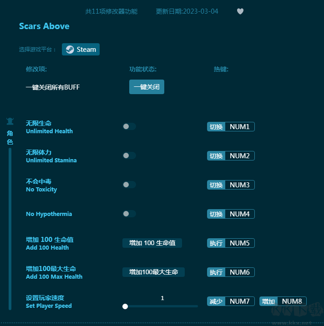
Task: Click the NUM5 execute hotkey box
Action: [x=239, y=243]
